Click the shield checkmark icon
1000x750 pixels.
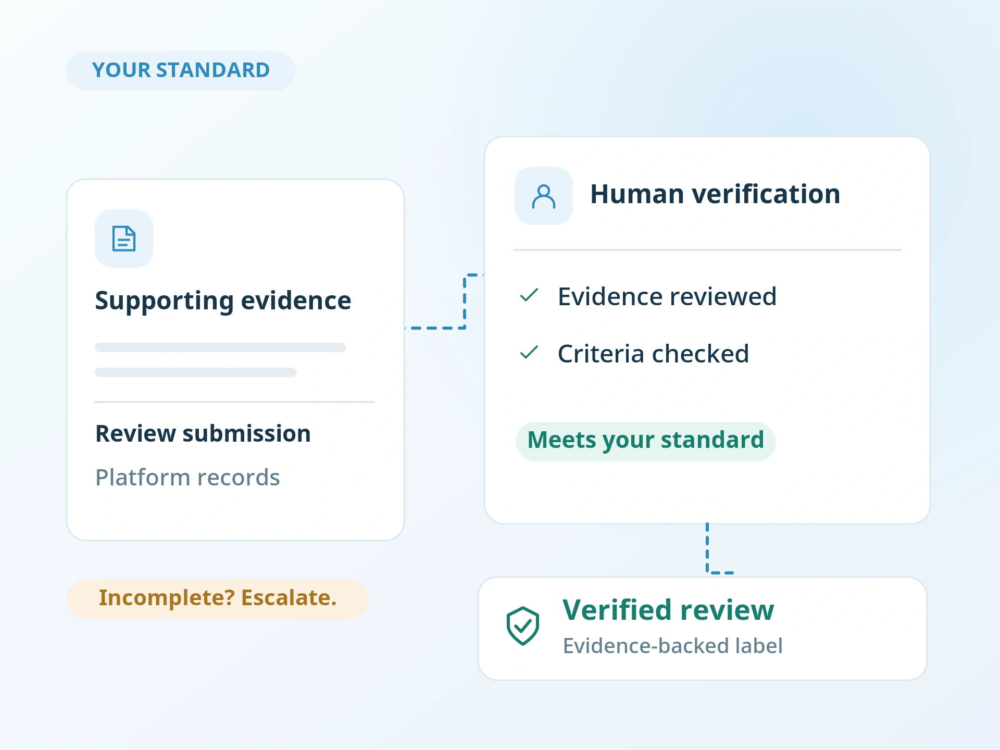(x=522, y=626)
